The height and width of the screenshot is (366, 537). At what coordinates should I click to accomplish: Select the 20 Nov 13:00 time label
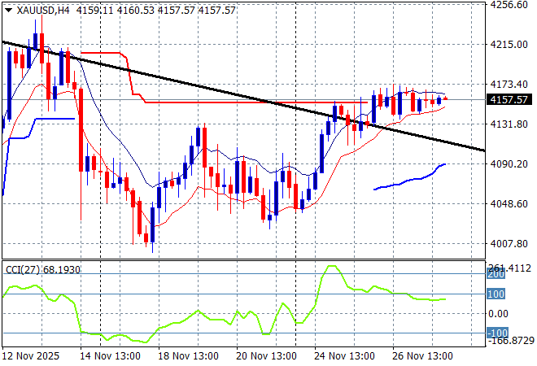(266, 356)
